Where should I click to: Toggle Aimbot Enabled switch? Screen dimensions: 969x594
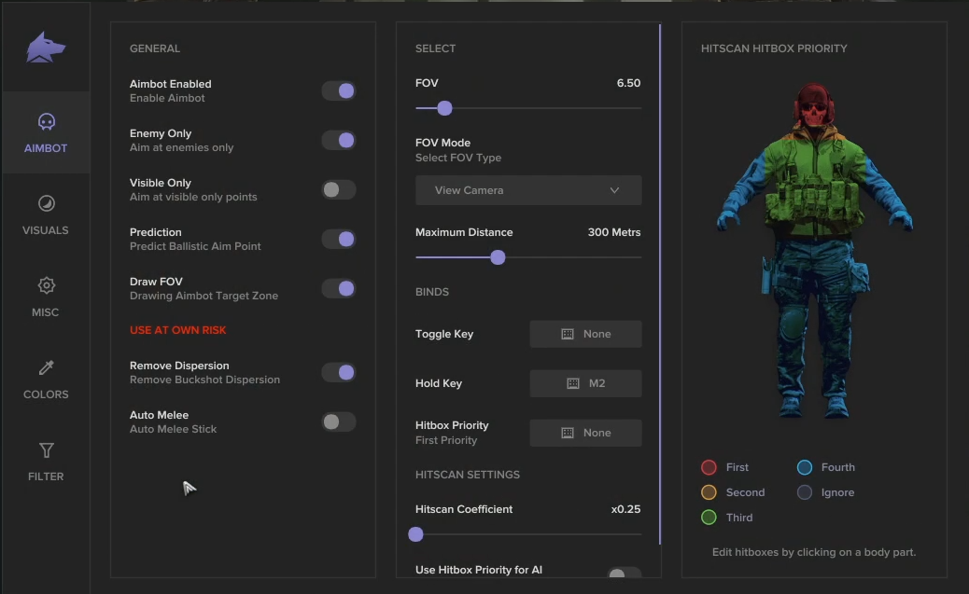pyautogui.click(x=339, y=90)
